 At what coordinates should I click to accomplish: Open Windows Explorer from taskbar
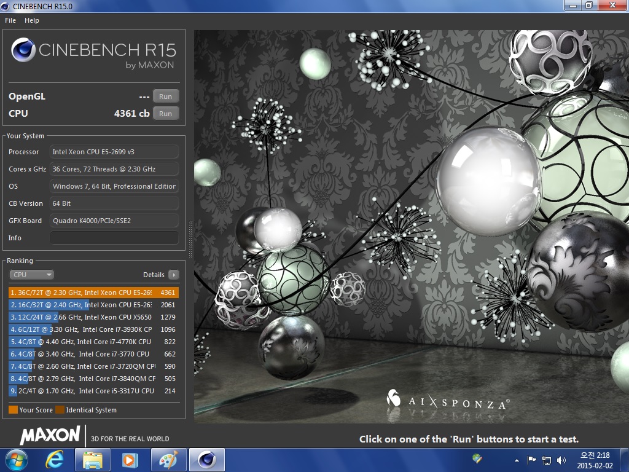point(92,460)
